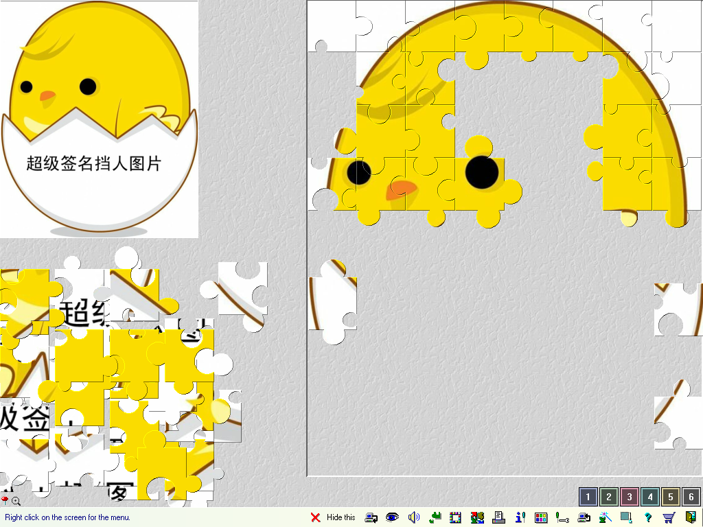
Task: Open the color palette grid icon
Action: coord(541,517)
